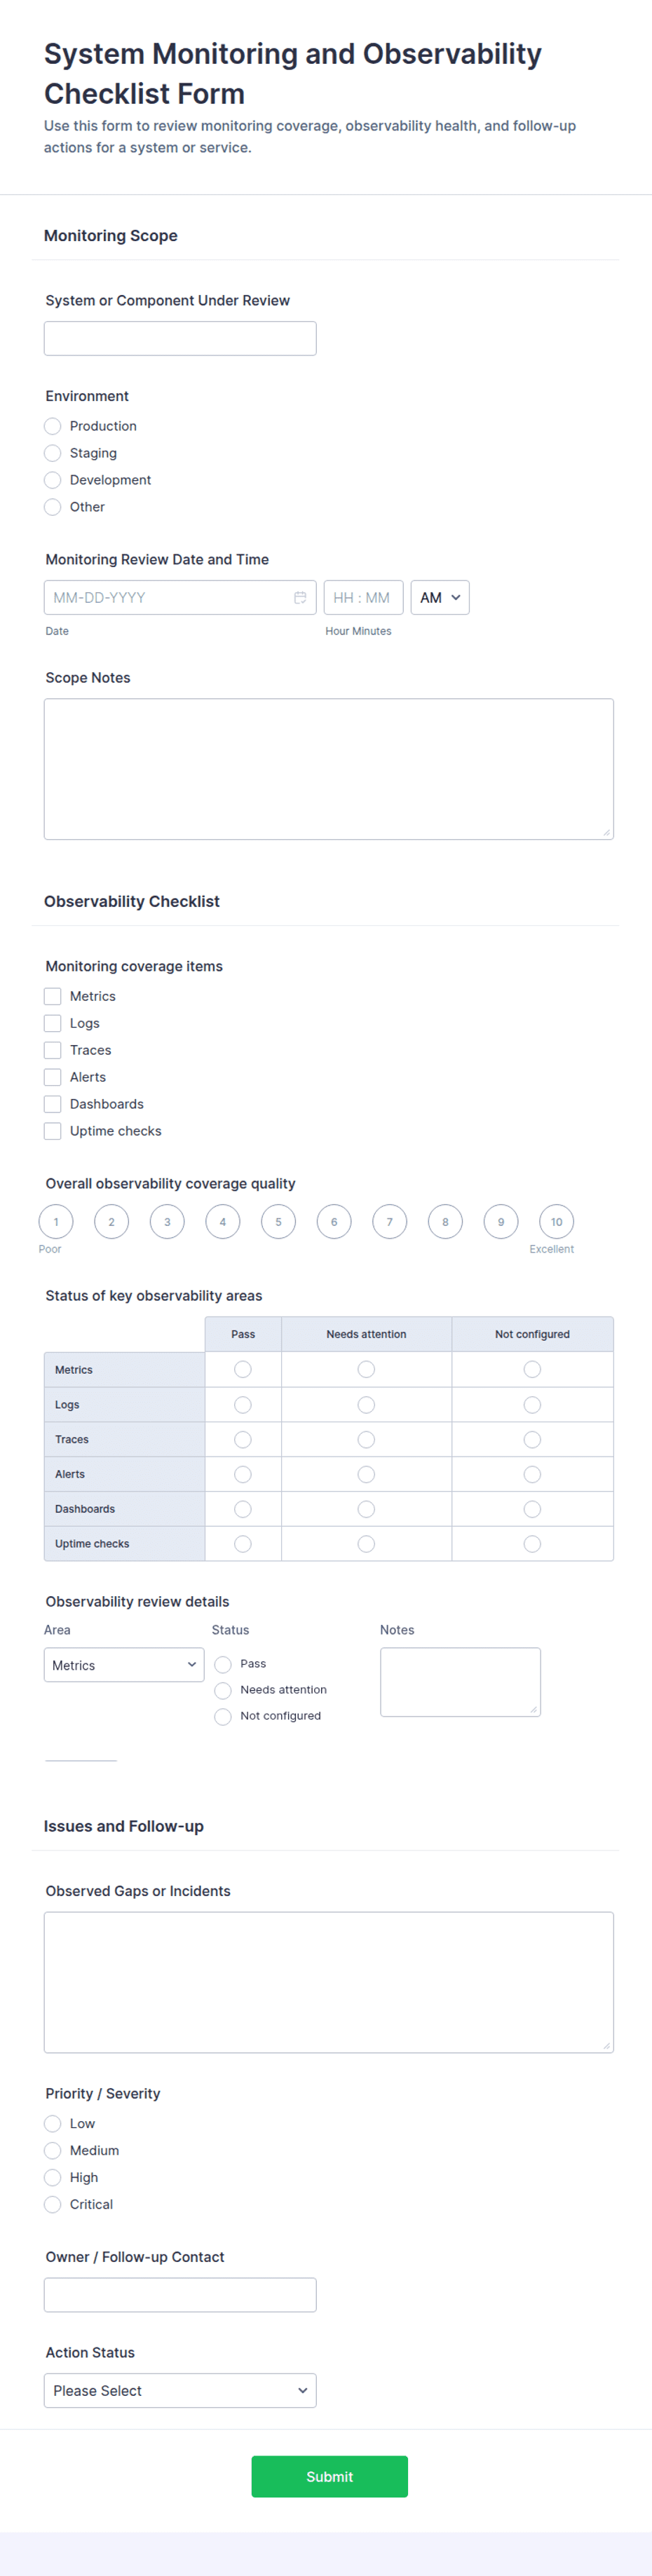Choose rating 10 Excellent on quality scale

556,1222
